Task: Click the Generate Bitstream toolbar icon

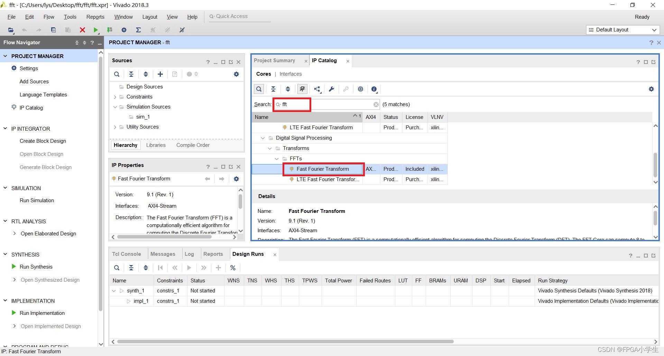Action: [110, 30]
